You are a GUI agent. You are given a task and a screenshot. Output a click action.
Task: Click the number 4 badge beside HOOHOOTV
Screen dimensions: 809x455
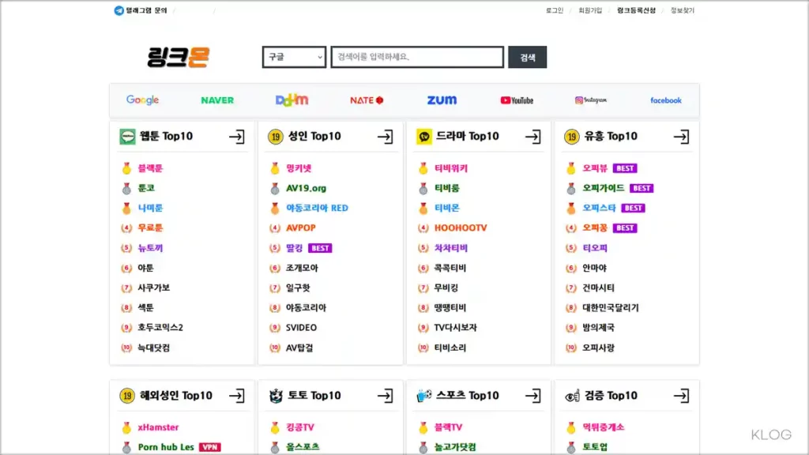pos(423,227)
